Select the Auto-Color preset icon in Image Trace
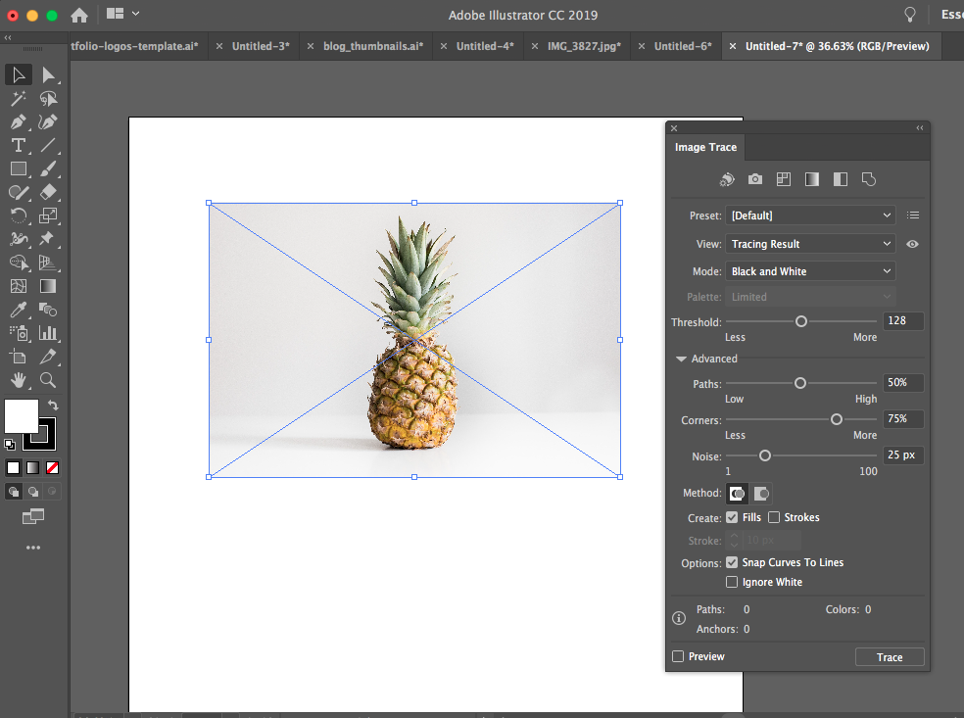The width and height of the screenshot is (964, 718). [x=726, y=179]
